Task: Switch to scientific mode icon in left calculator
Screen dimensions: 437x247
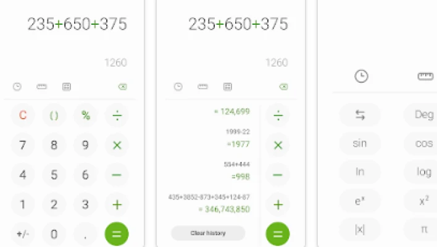Action: [66, 86]
